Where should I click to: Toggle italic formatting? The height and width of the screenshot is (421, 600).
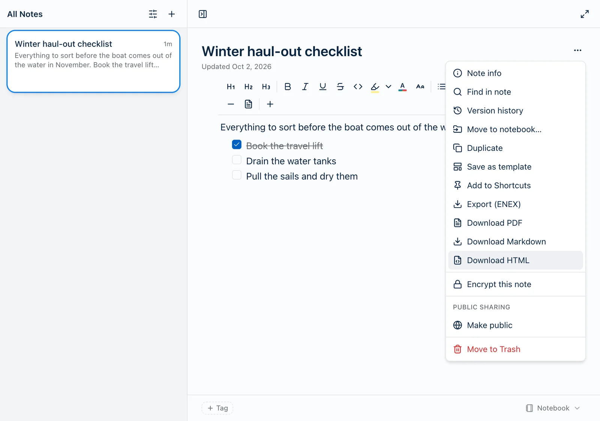pyautogui.click(x=305, y=87)
